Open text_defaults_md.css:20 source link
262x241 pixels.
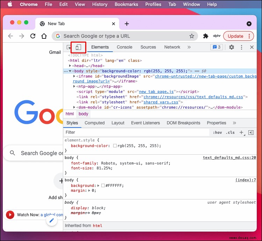point(229,158)
